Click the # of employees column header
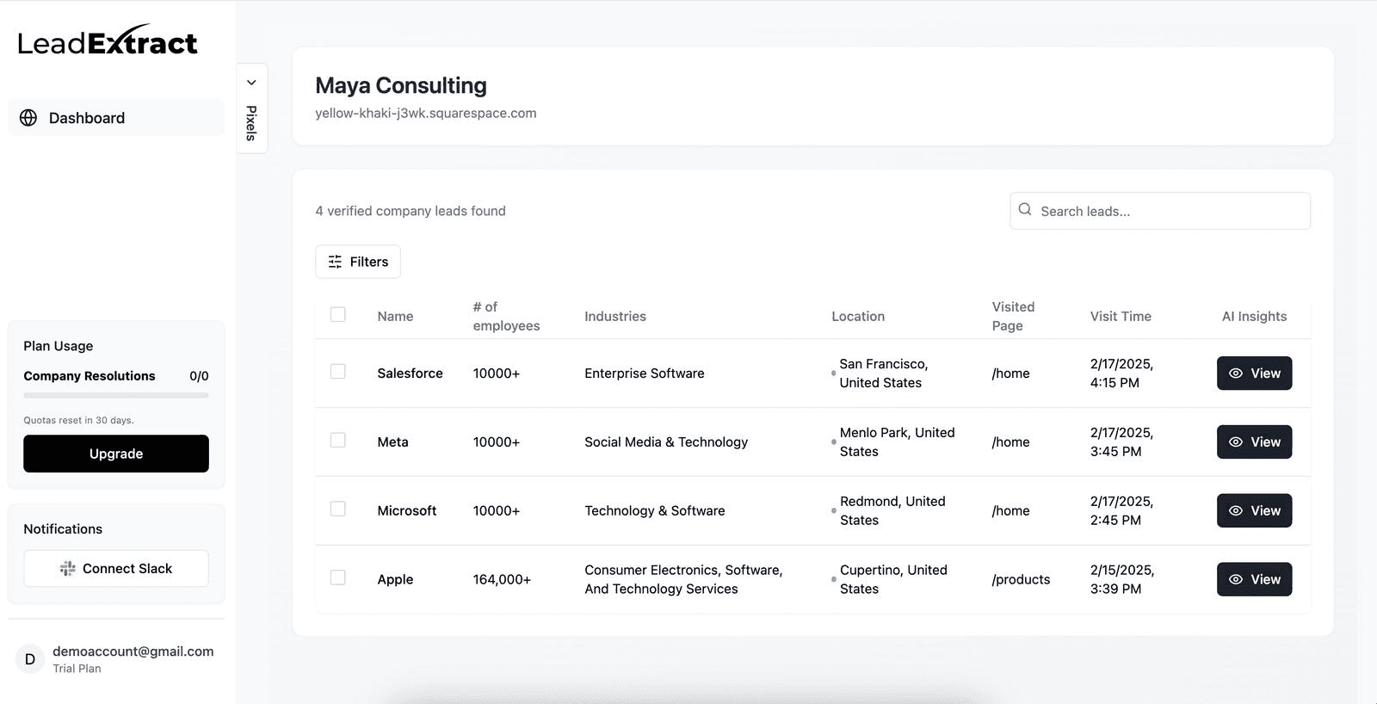 click(506, 317)
